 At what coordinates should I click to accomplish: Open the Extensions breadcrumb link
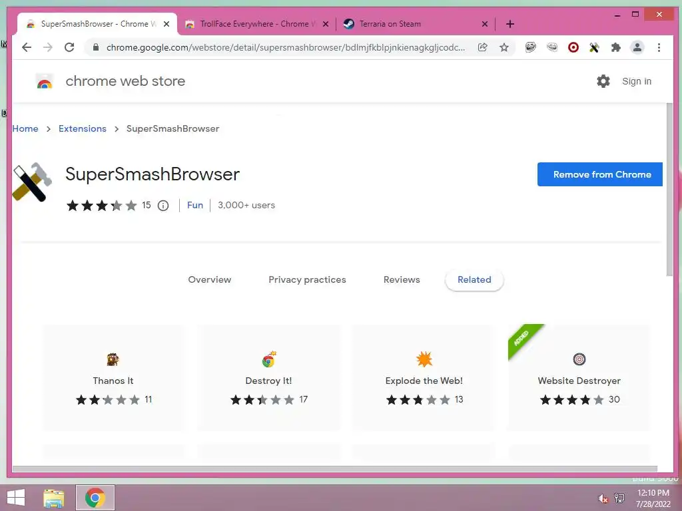82,128
